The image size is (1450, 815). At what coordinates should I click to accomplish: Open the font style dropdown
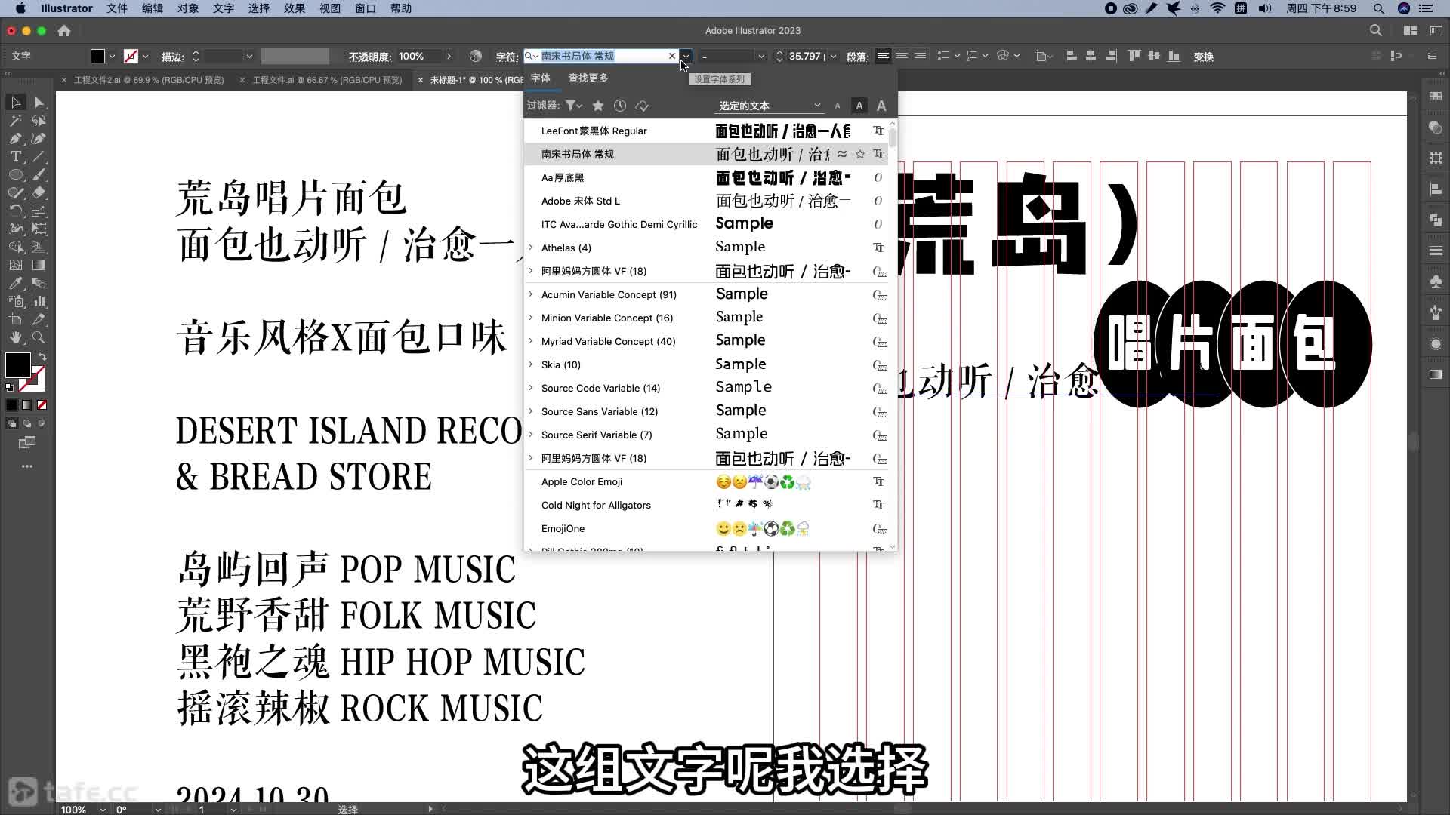(760, 56)
